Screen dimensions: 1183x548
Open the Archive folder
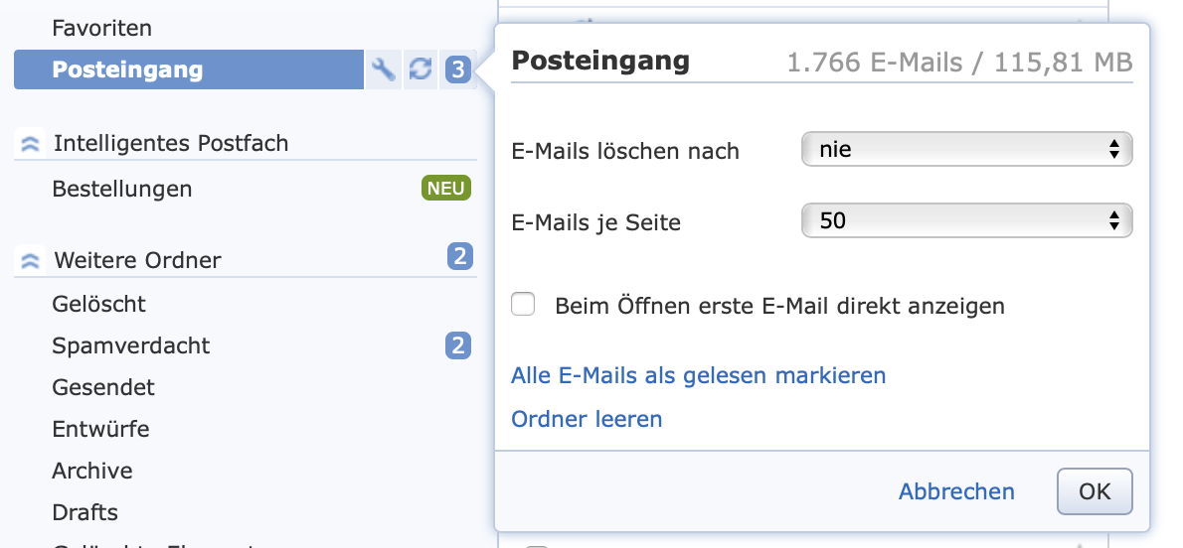(92, 471)
